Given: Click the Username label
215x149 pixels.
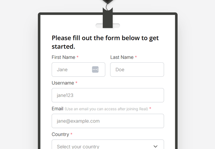Looking at the screenshot, I should [x=63, y=83].
